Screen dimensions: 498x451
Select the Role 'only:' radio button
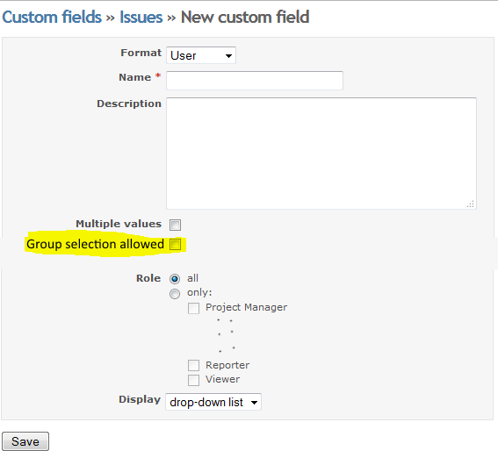(x=175, y=294)
